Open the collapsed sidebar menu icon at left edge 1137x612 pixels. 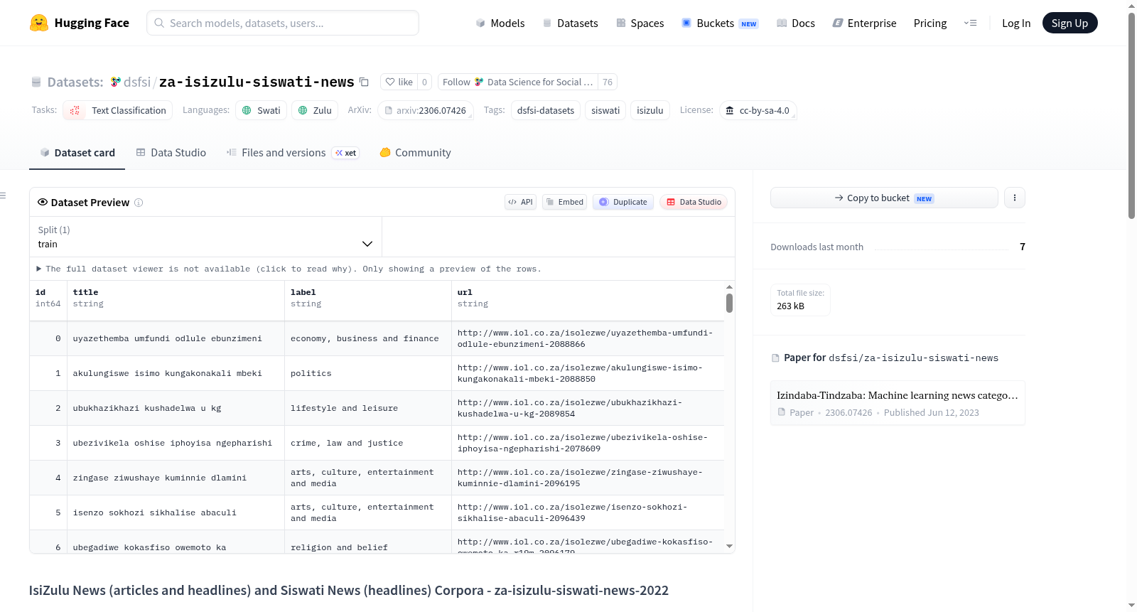click(3, 195)
